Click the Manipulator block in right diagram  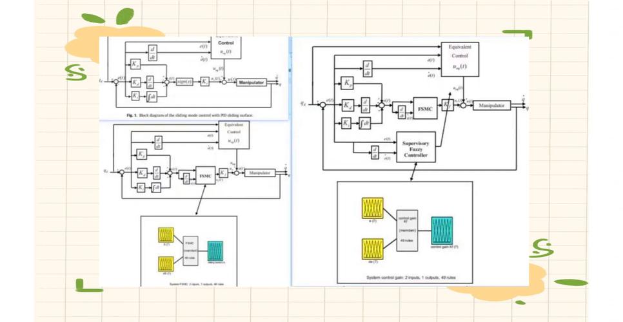[493, 106]
